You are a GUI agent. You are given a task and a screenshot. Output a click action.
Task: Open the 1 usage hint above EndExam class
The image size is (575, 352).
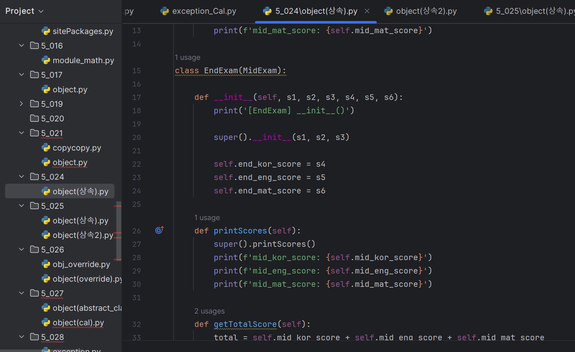click(x=187, y=57)
